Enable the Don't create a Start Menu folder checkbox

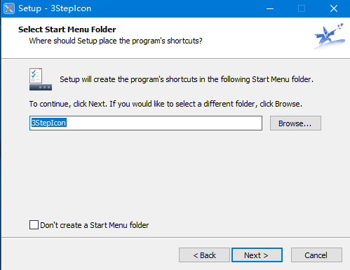point(34,225)
